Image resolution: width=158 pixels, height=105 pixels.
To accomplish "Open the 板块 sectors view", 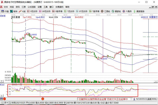I will point(14,11).
